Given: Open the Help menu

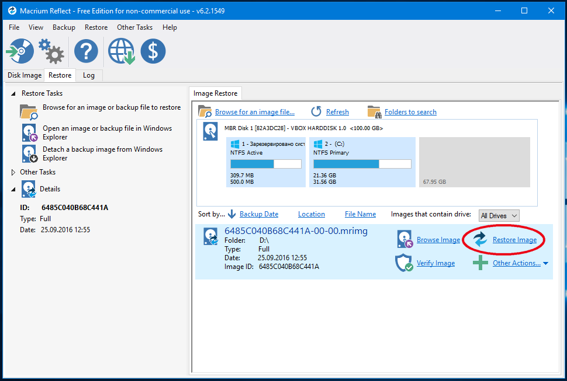Looking at the screenshot, I should click(170, 27).
